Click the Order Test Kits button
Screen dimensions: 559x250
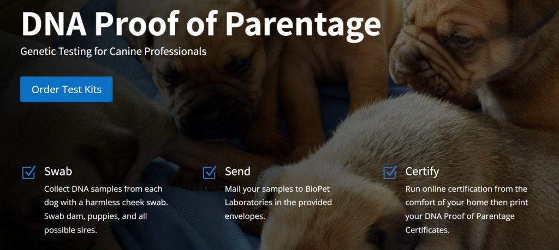[66, 89]
